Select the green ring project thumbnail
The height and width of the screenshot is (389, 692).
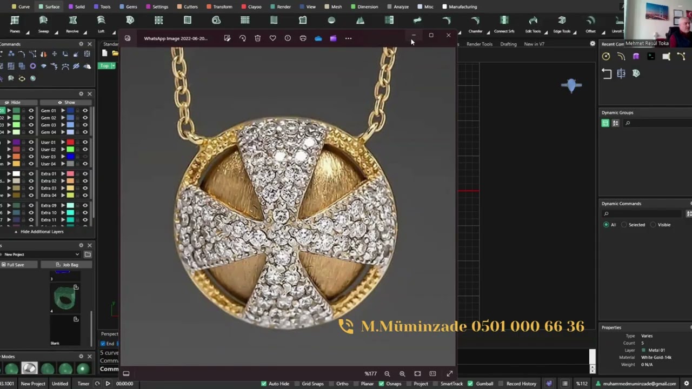point(64,298)
